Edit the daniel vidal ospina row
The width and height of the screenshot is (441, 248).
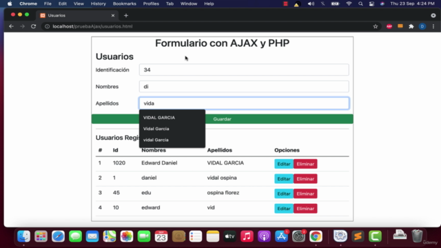click(284, 179)
